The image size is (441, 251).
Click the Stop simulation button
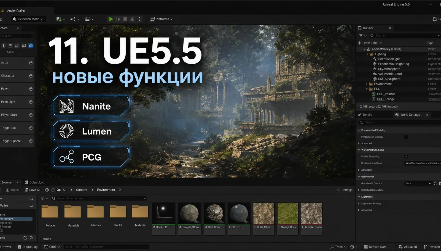click(125, 19)
